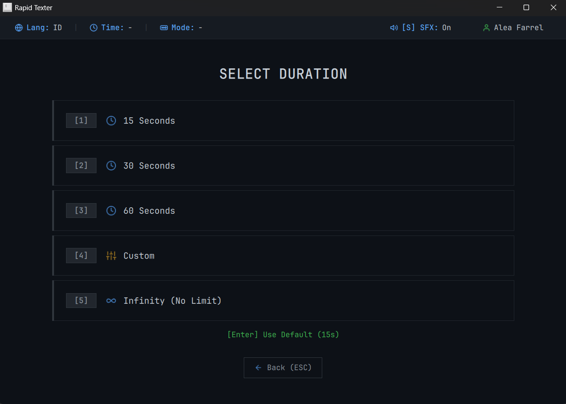
Task: Click the [4] key badge
Action: [81, 255]
